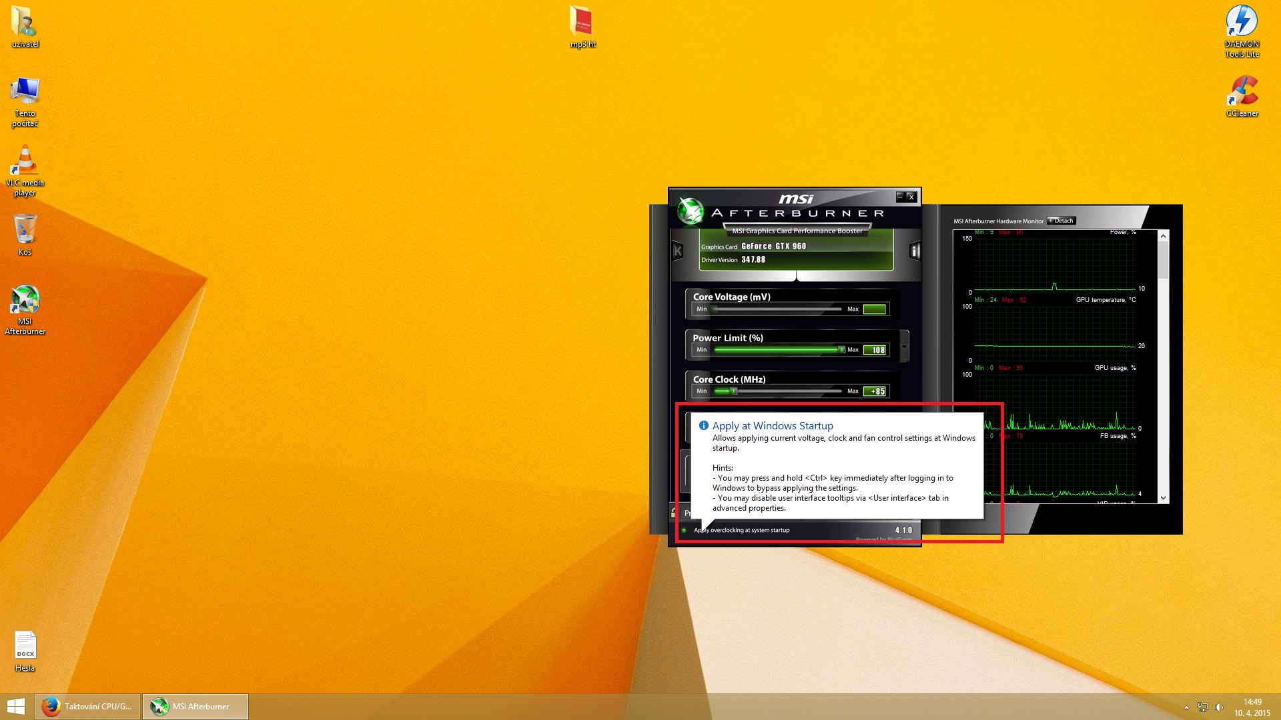1281x720 pixels.
Task: Detach the Hardware Monitor panel
Action: [x=1061, y=221]
